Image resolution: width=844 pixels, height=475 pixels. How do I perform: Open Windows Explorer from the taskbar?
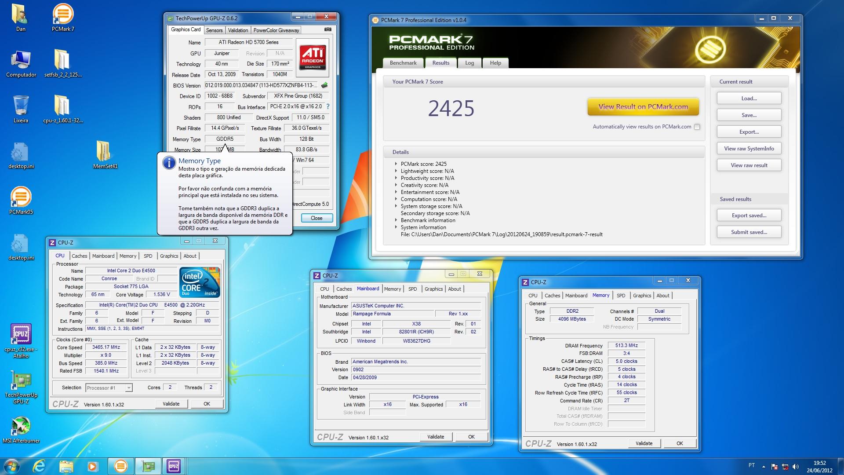pyautogui.click(x=66, y=466)
